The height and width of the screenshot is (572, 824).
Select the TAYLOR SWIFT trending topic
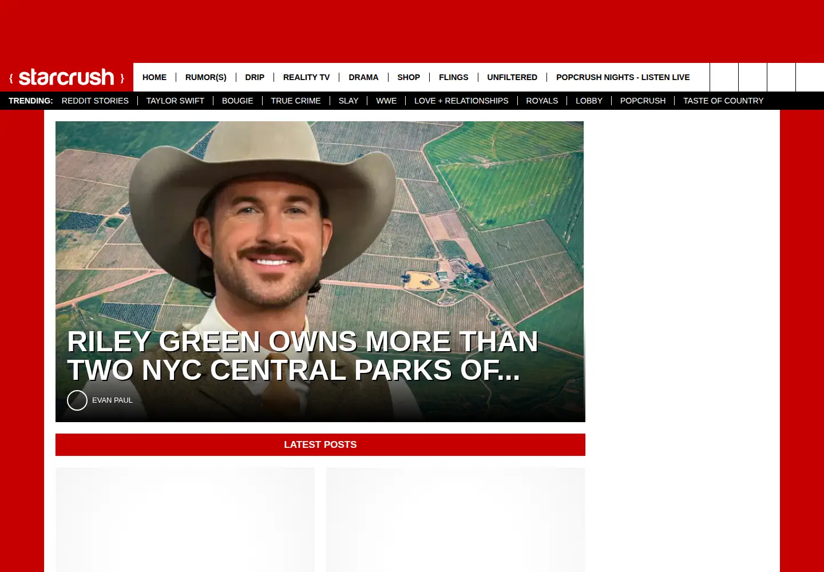coord(175,101)
